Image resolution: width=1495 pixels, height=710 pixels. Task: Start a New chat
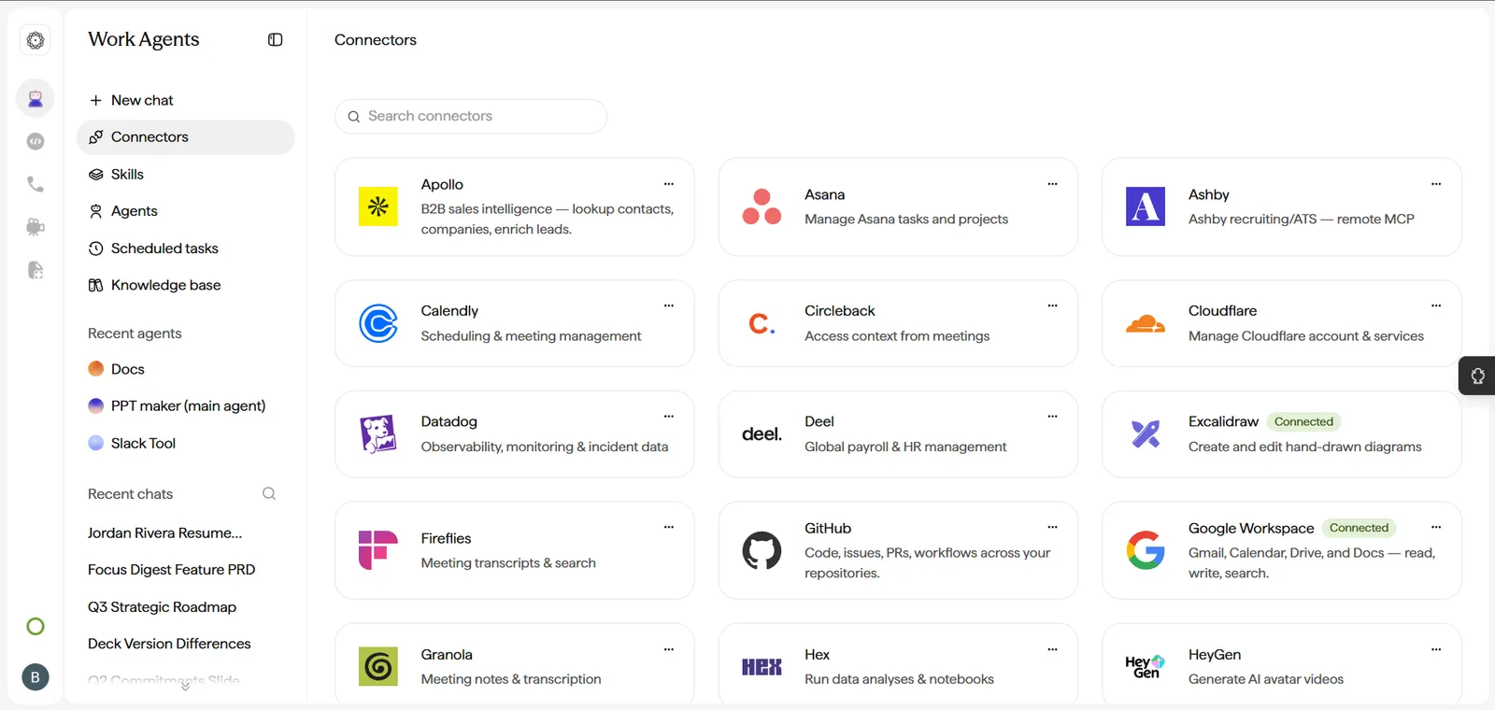[x=185, y=100]
